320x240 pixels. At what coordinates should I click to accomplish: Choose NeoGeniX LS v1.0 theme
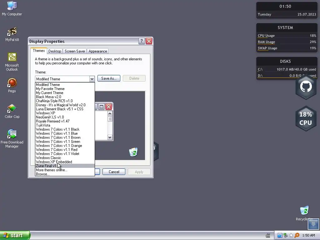coord(65,117)
